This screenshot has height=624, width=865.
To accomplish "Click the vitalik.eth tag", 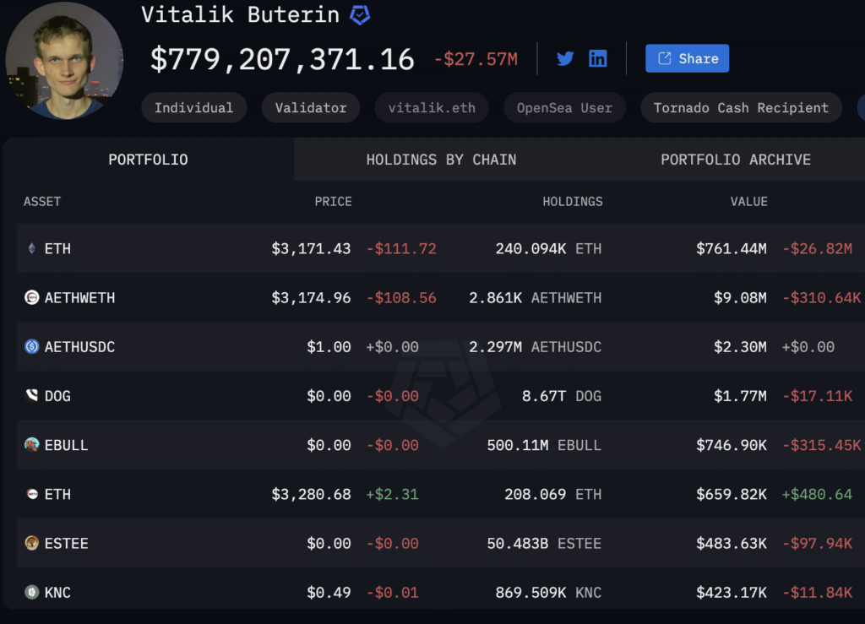I will (432, 108).
